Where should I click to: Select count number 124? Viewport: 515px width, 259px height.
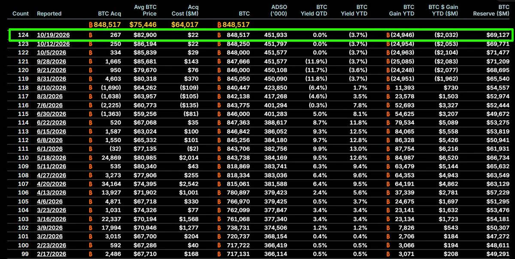[x=23, y=35]
